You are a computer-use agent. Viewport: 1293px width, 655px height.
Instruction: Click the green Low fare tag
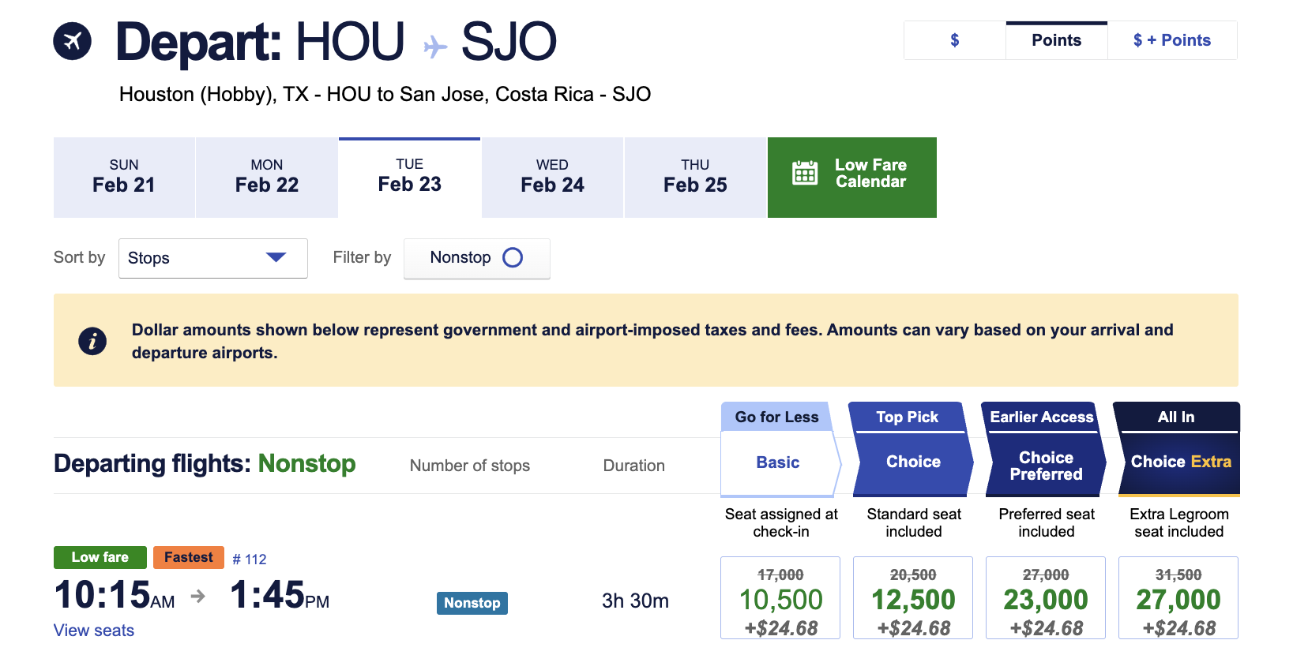click(x=100, y=557)
